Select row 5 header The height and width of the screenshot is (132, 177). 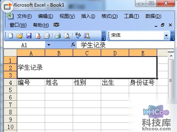(x=10, y=90)
